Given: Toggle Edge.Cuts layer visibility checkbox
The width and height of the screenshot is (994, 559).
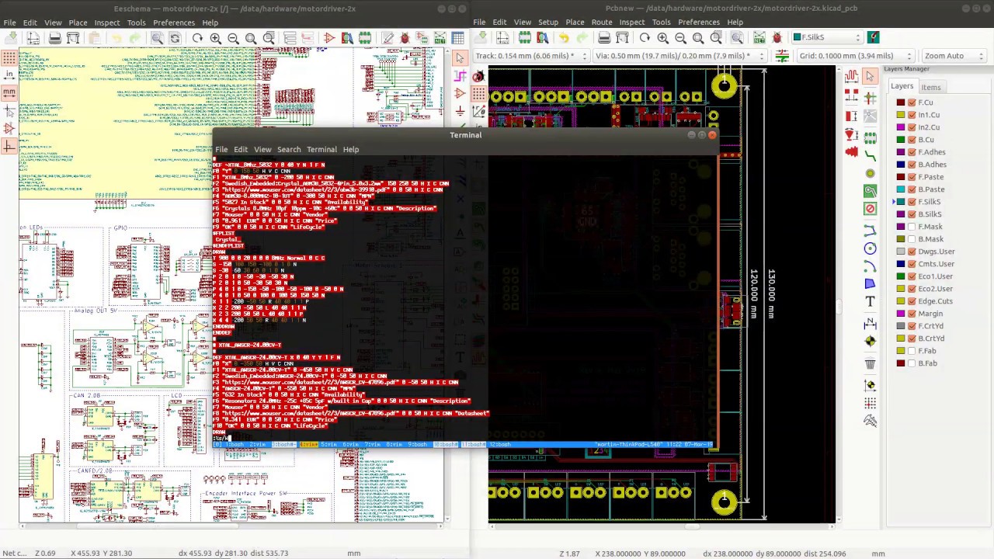Looking at the screenshot, I should point(912,301).
